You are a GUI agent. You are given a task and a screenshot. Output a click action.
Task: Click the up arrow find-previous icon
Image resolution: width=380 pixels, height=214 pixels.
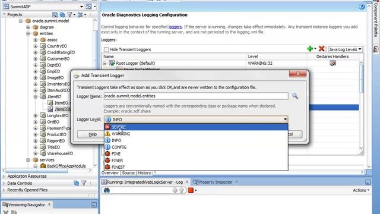point(181,190)
